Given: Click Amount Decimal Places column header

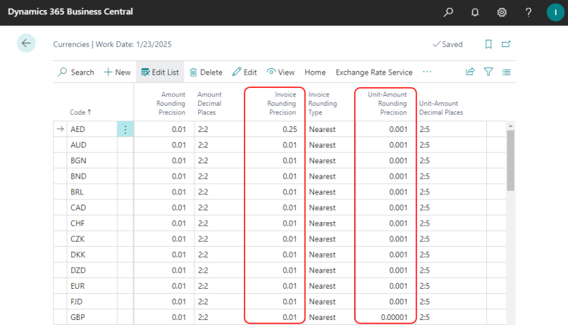Looking at the screenshot, I should click(209, 103).
